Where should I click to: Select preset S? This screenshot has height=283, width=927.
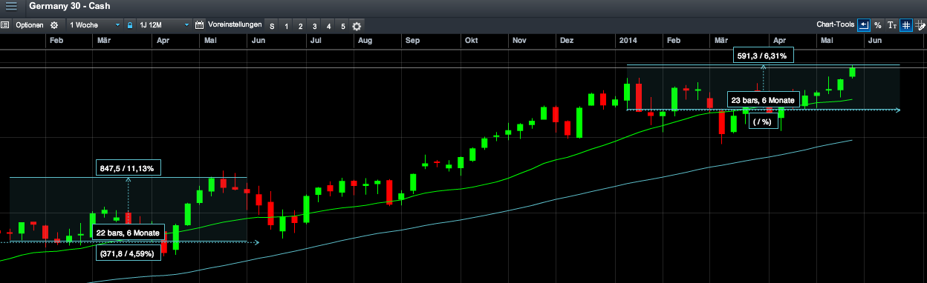272,26
